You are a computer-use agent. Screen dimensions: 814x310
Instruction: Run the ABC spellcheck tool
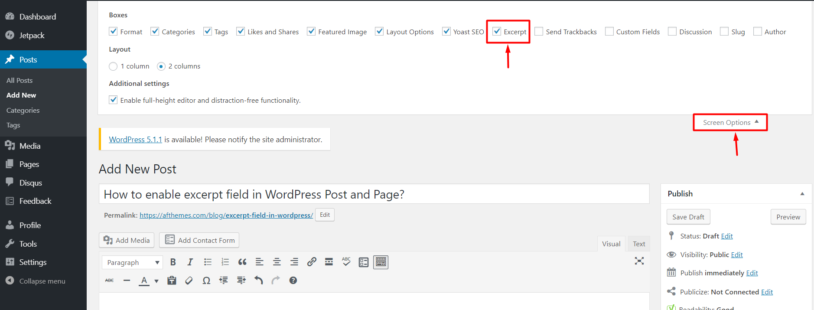pos(346,262)
